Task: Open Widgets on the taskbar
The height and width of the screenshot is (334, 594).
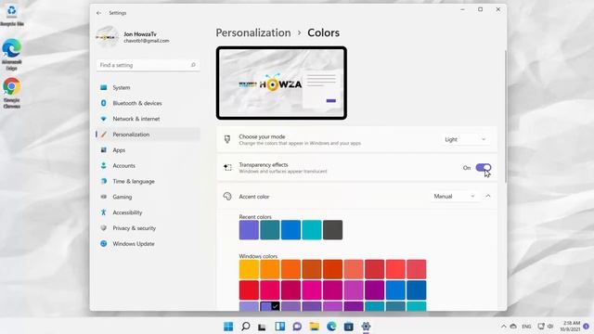Action: click(x=280, y=326)
